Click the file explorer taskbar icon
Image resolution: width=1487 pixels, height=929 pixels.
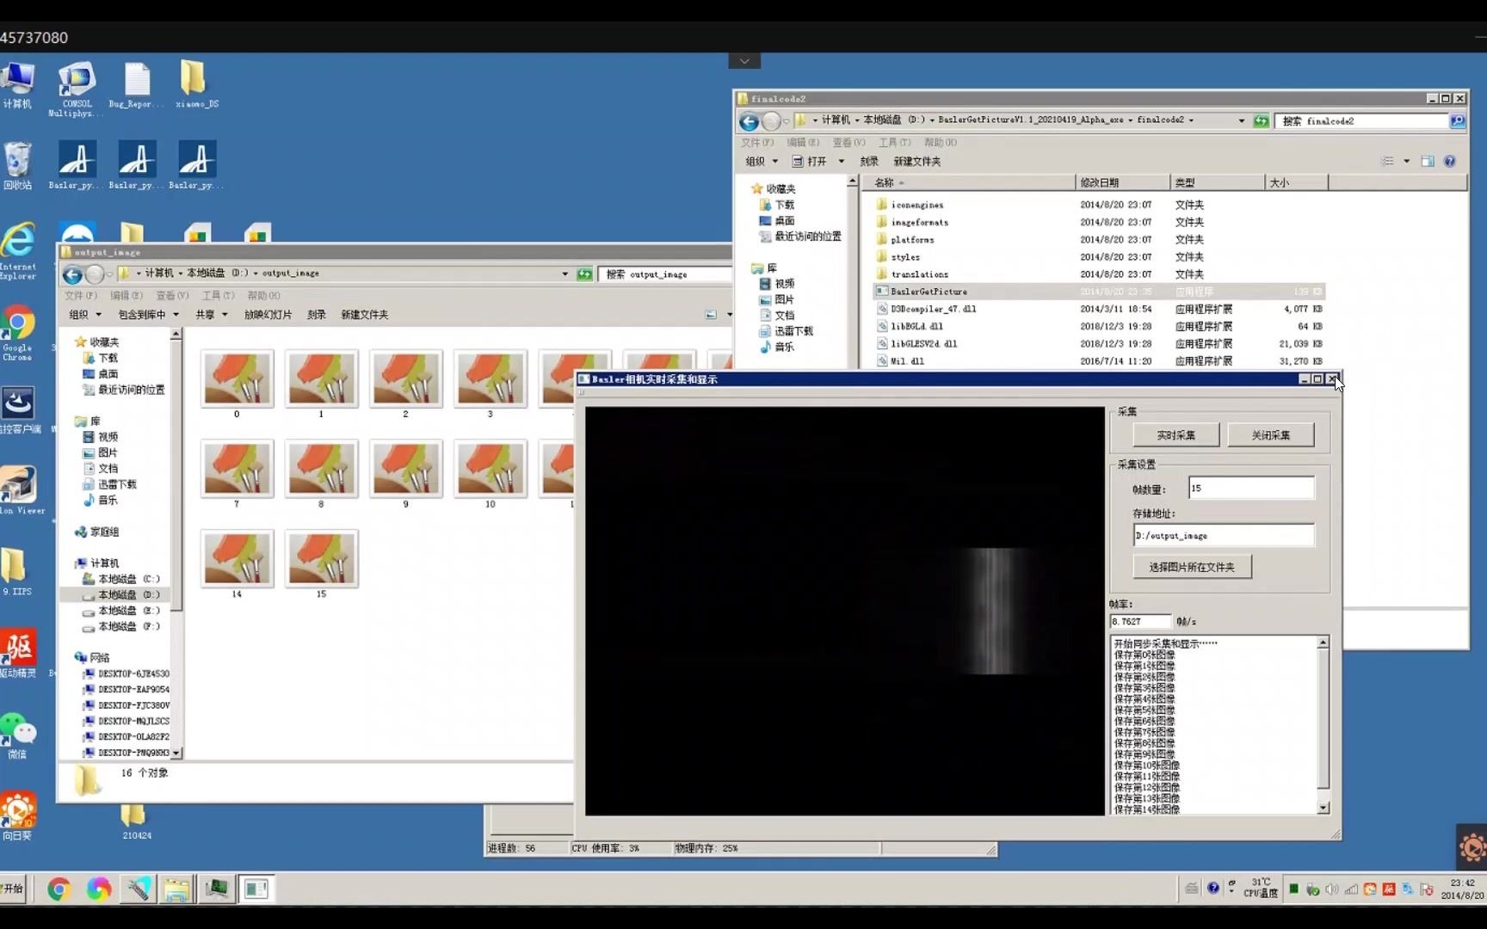coord(176,889)
